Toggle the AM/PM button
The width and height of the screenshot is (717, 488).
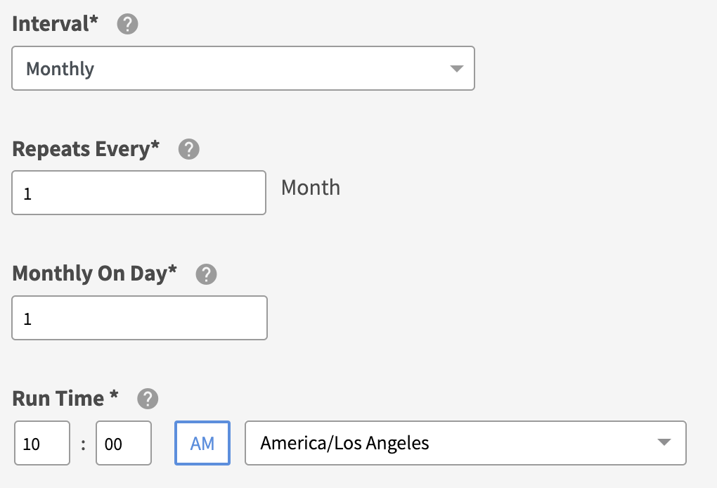[202, 443]
